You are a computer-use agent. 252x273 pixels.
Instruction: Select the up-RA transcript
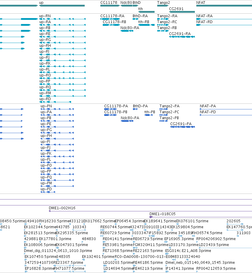[x=62, y=25]
